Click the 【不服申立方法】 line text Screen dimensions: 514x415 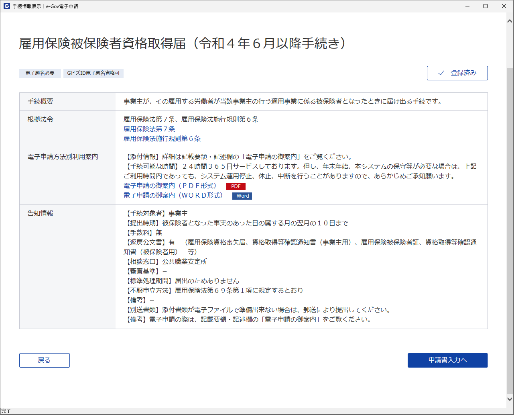(213, 291)
